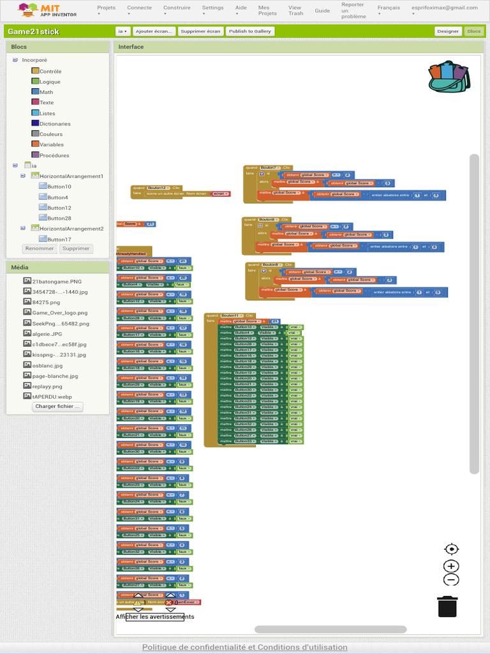This screenshot has width=490, height=654.
Task: Select media file page-blanche.jpg
Action: pos(51,376)
